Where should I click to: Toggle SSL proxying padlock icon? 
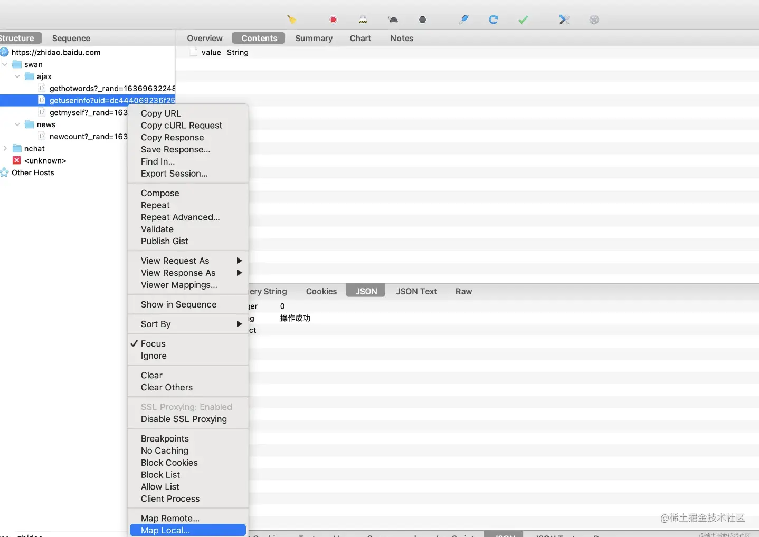click(x=363, y=20)
